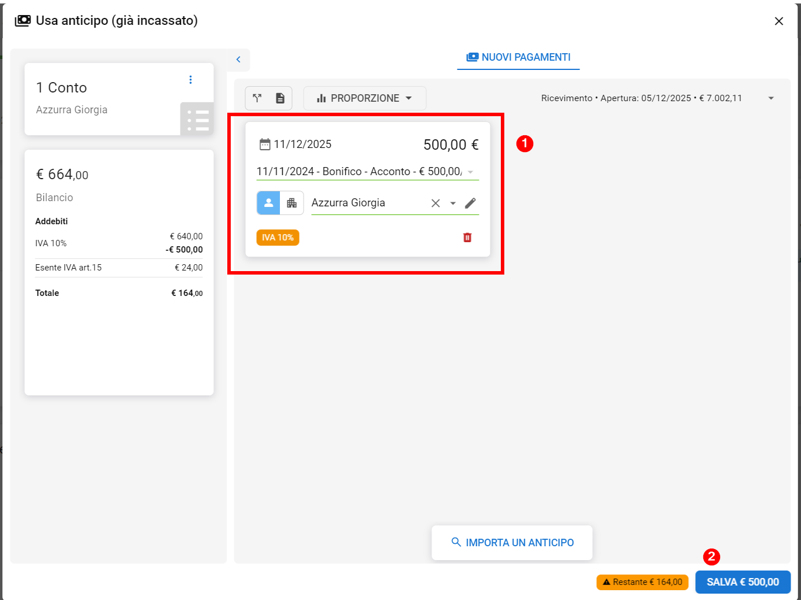The height and width of the screenshot is (600, 801).
Task: Expand the Ricevimento Apertura selector
Action: (x=770, y=98)
